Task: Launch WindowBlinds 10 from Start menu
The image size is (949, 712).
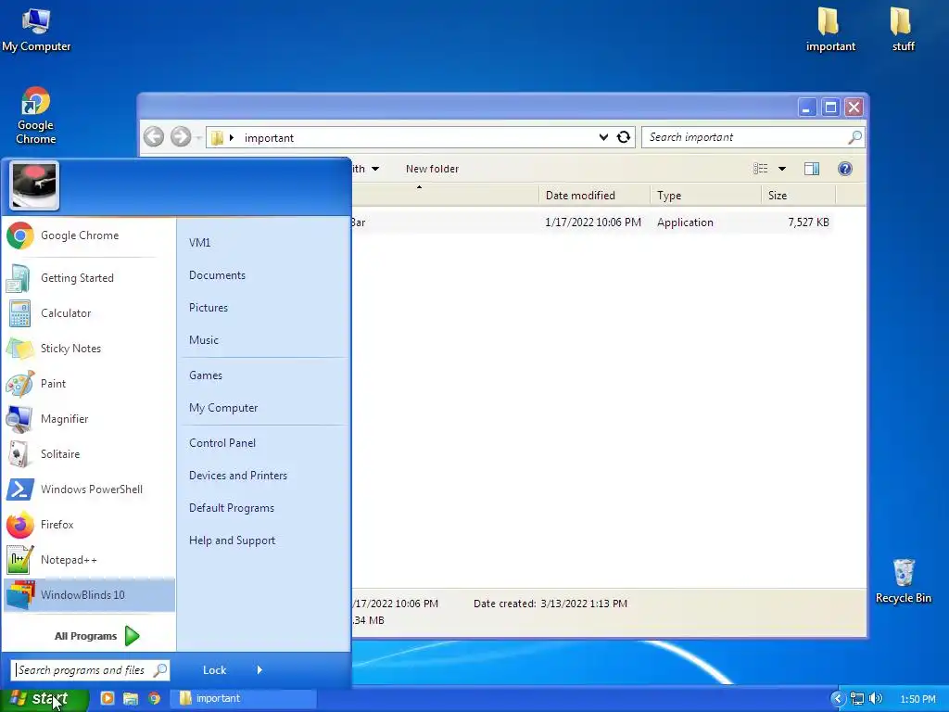Action: tap(88, 594)
